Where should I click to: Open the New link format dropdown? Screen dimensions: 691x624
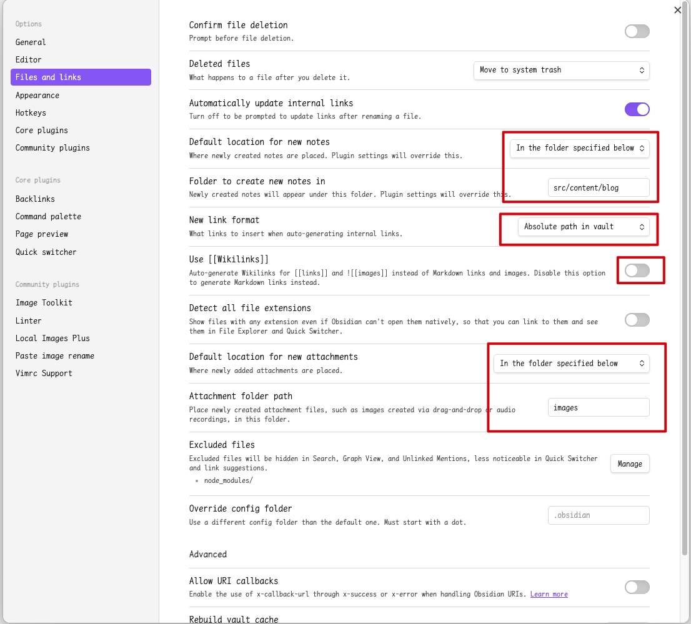(584, 227)
